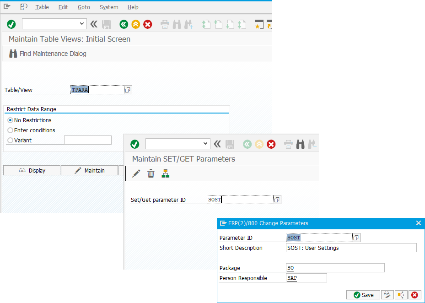This screenshot has width=425, height=303.
Task: Select the Edit pencil icon in Maintain SET/GET Parameters
Action: click(135, 173)
